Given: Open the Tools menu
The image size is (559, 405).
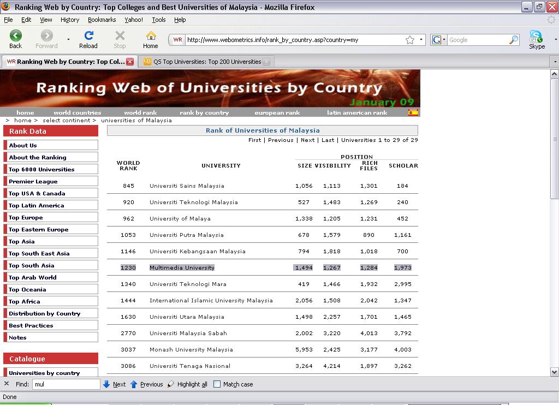Looking at the screenshot, I should tap(159, 20).
